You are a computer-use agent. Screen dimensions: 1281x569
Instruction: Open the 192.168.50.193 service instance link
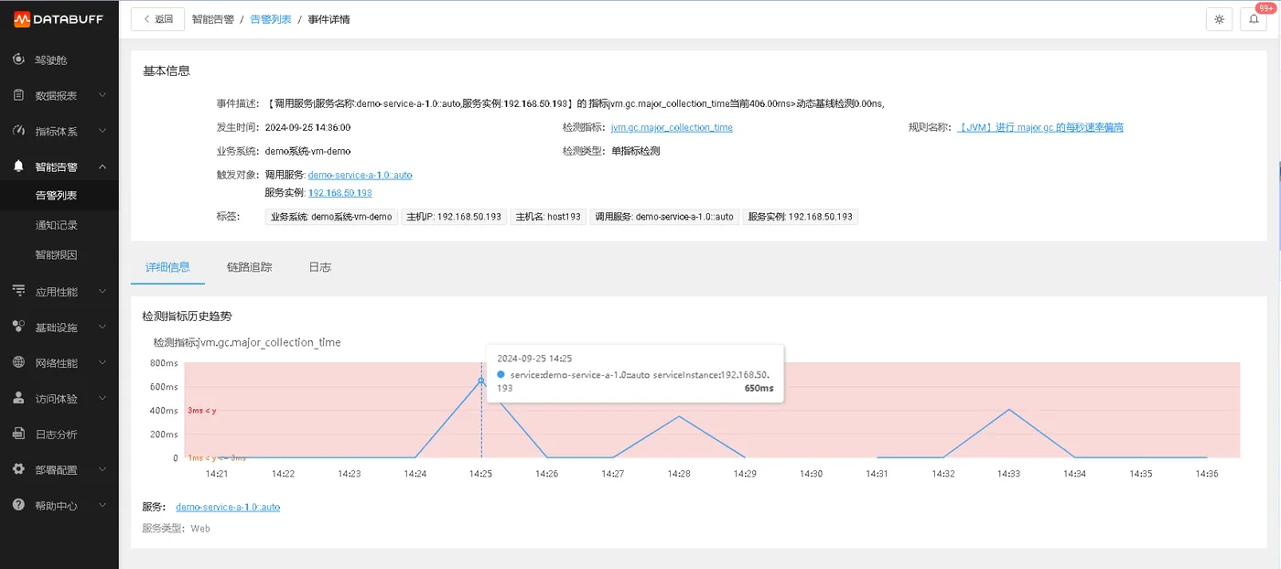[x=340, y=193]
